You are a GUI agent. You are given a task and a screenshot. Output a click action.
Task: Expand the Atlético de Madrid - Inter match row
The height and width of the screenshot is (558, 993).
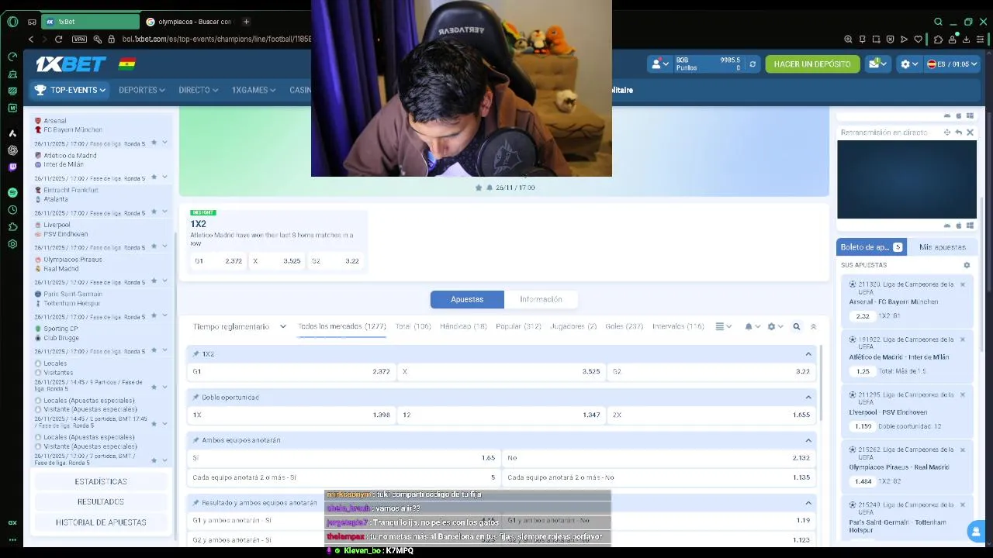coord(164,177)
